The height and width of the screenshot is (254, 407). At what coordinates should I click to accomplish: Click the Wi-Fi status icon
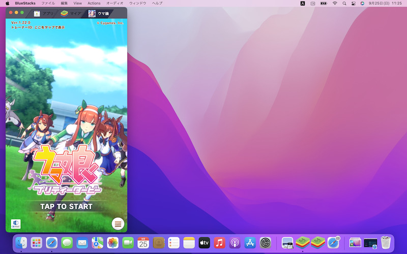coord(335,3)
